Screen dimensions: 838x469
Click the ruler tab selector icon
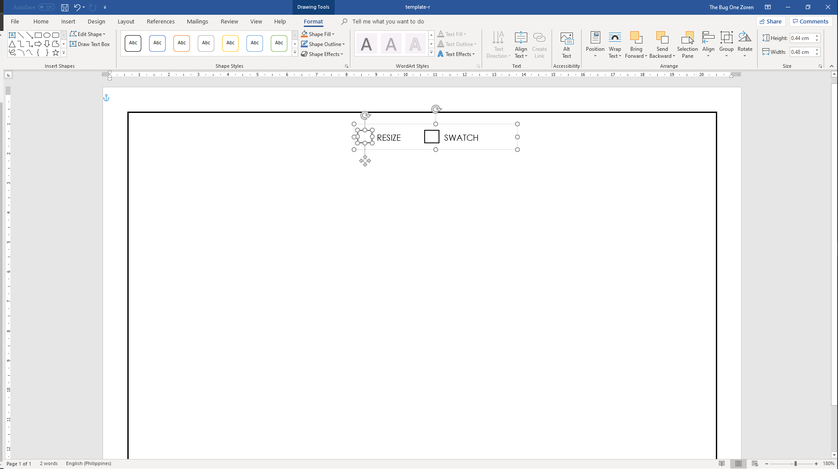tap(9, 75)
